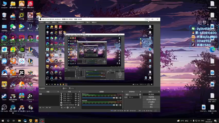The height and width of the screenshot is (123, 219).
Task: Toggle lock on 文本 (GDI+) 4 source
Action: [78, 94]
